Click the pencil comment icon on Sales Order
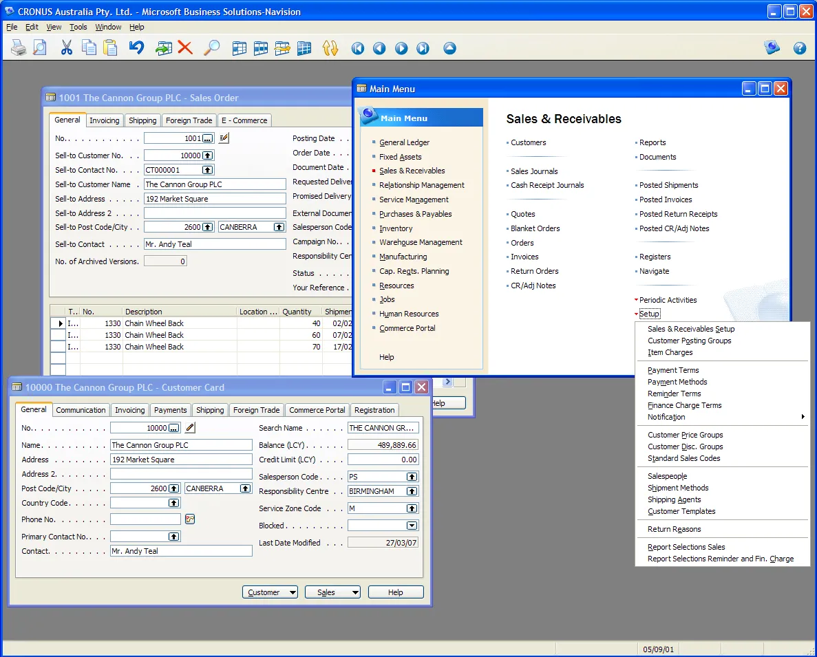817x657 pixels. (224, 138)
